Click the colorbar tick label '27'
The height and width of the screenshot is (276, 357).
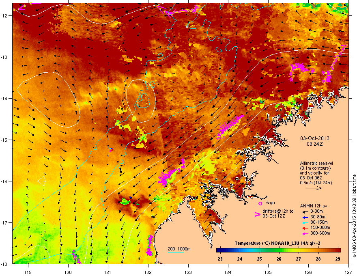coord(299,259)
